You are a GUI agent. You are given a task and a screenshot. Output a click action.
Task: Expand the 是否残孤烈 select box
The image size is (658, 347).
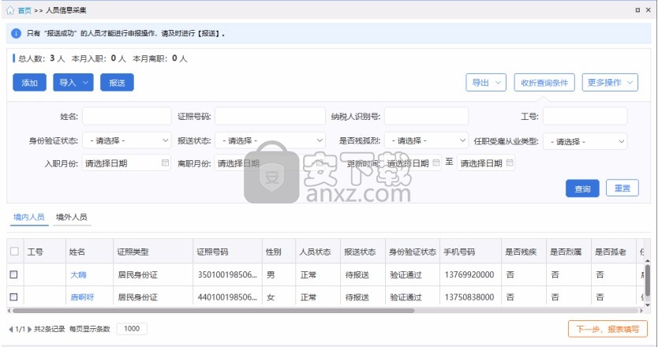[426, 140]
